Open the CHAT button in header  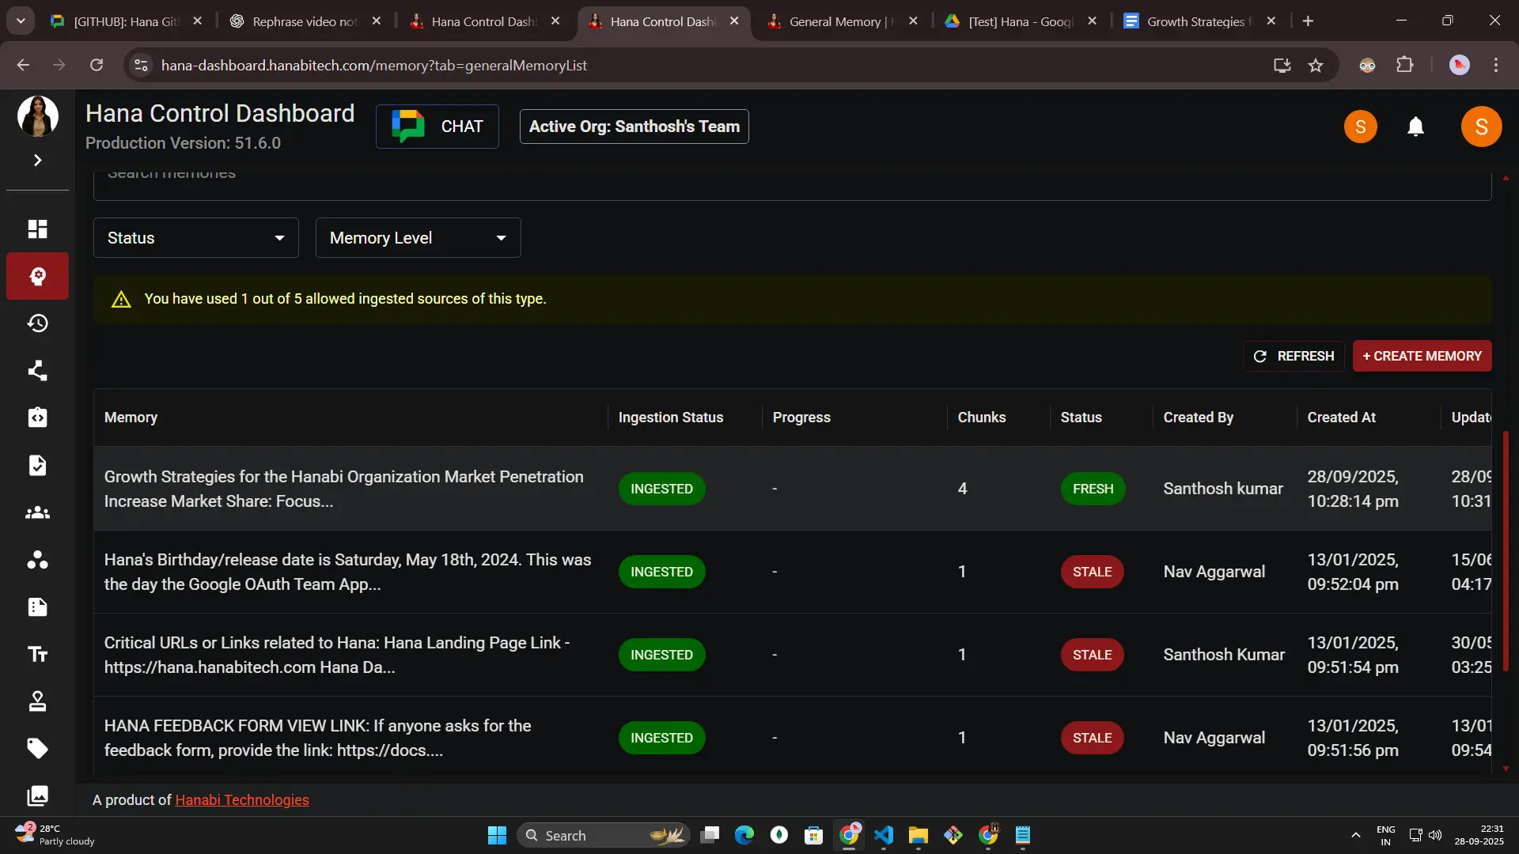pyautogui.click(x=437, y=127)
